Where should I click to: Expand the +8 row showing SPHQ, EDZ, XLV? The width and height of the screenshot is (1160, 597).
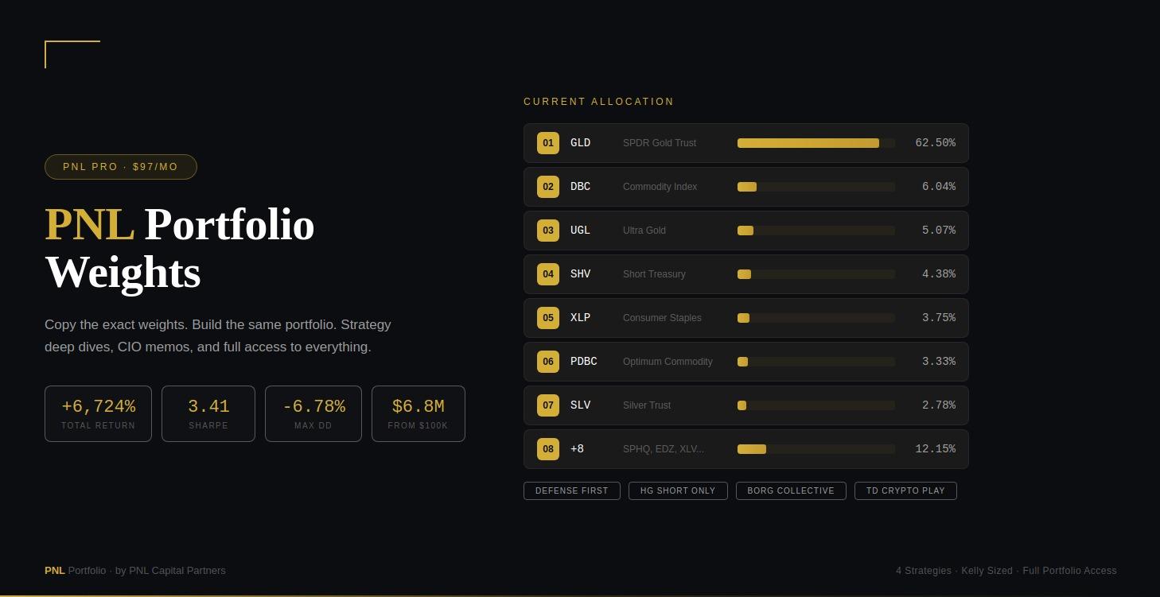tap(746, 449)
